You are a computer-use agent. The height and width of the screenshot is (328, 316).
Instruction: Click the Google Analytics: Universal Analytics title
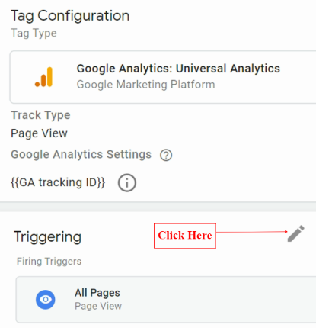pyautogui.click(x=178, y=69)
